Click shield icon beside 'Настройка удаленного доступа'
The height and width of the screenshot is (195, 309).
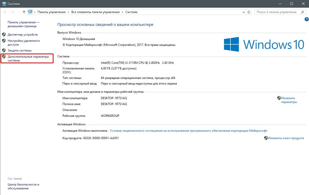tap(4, 40)
